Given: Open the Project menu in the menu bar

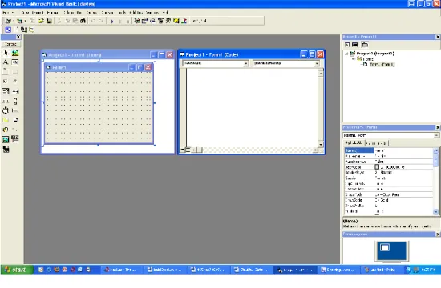Looking at the screenshot, I should pos(38,13).
